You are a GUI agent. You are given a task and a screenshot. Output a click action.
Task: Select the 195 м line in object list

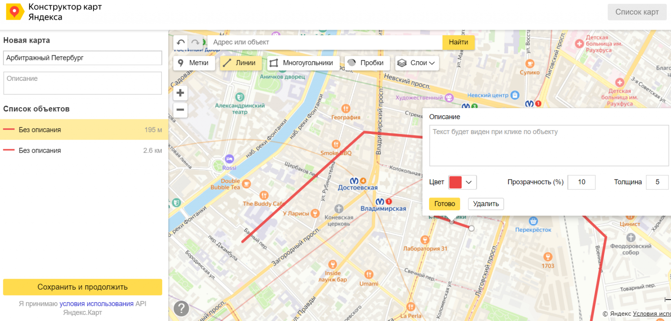point(83,130)
